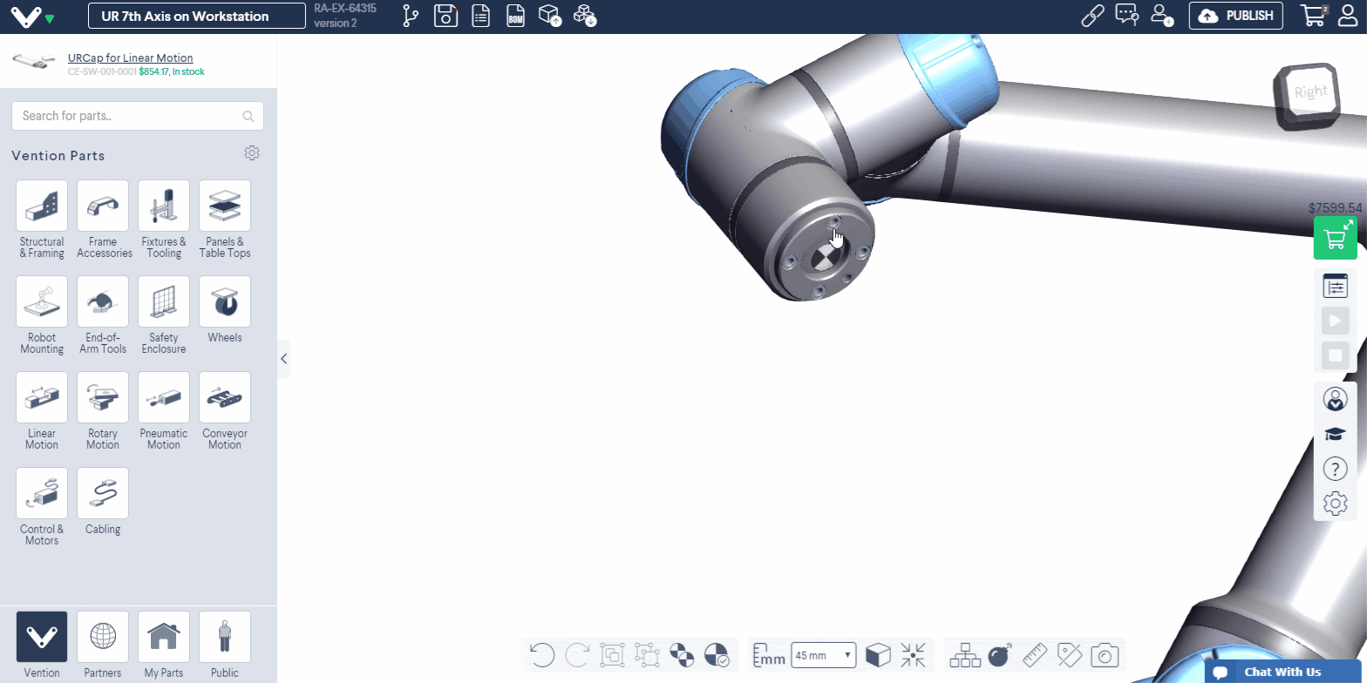Open the 45 mm increment dropdown

(823, 655)
